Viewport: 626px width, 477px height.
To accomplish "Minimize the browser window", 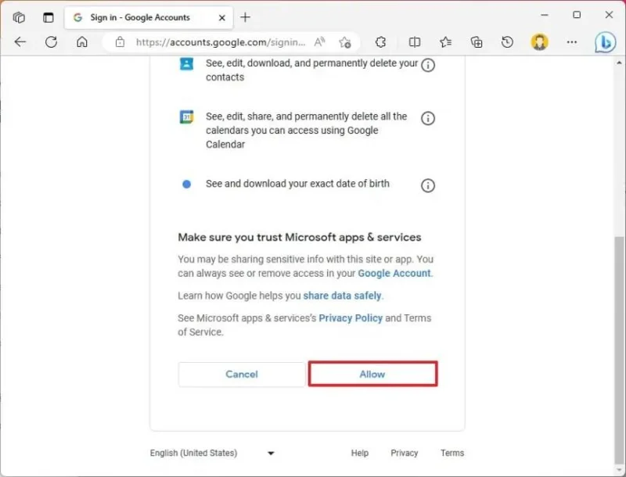I will click(545, 15).
